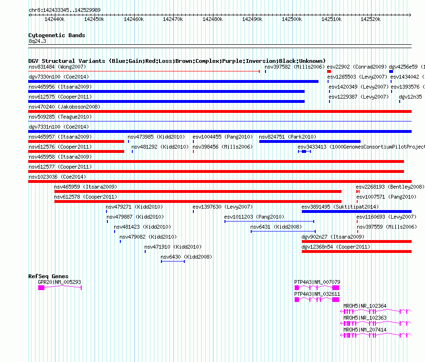425x362 pixels.
Task: Click the nsv471910 (Kidd2010) label
Action: (173, 247)
